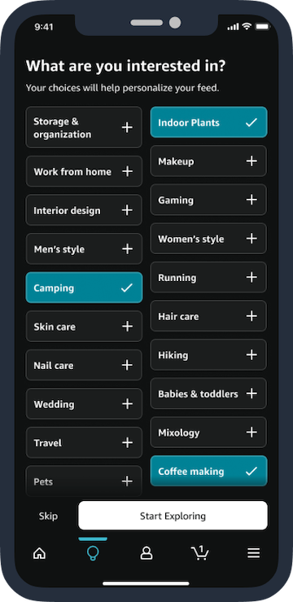Tap the plus icon beside Gaming
This screenshot has width=293, height=602.
click(251, 200)
